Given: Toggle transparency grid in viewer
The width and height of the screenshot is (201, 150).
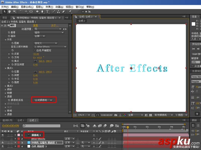Looking at the screenshot, I should click(150, 115).
